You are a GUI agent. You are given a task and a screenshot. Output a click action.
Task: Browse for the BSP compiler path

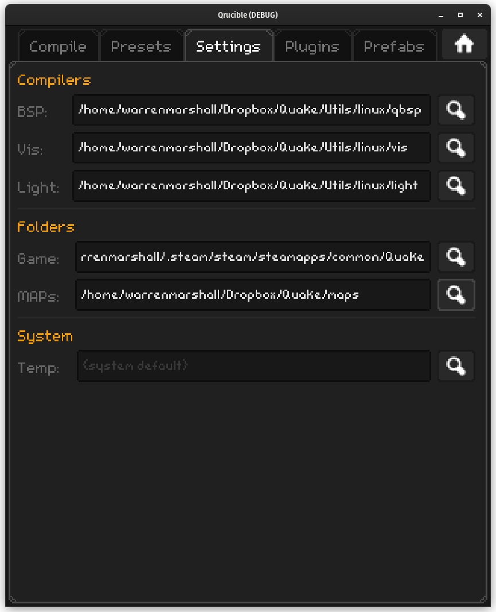456,110
